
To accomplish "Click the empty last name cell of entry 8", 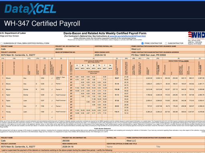I will pyautogui.click(x=14, y=117).
